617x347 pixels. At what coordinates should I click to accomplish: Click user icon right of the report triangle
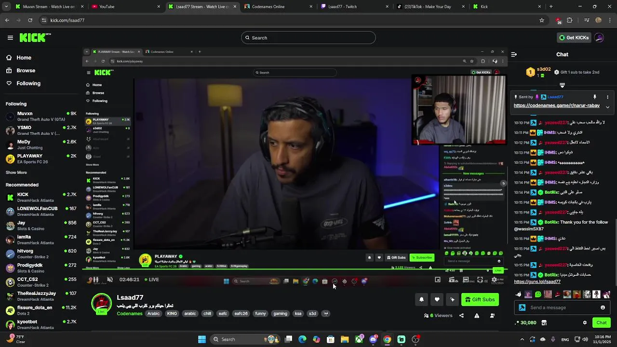point(492,316)
